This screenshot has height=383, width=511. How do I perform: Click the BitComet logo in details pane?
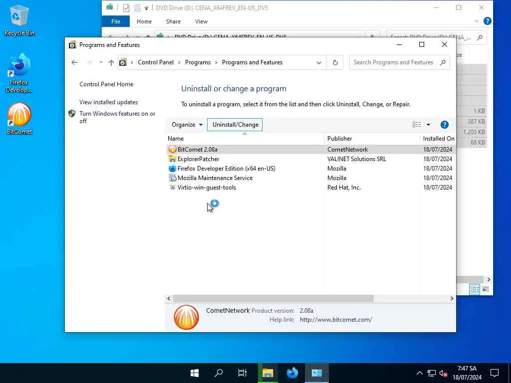pos(186,317)
